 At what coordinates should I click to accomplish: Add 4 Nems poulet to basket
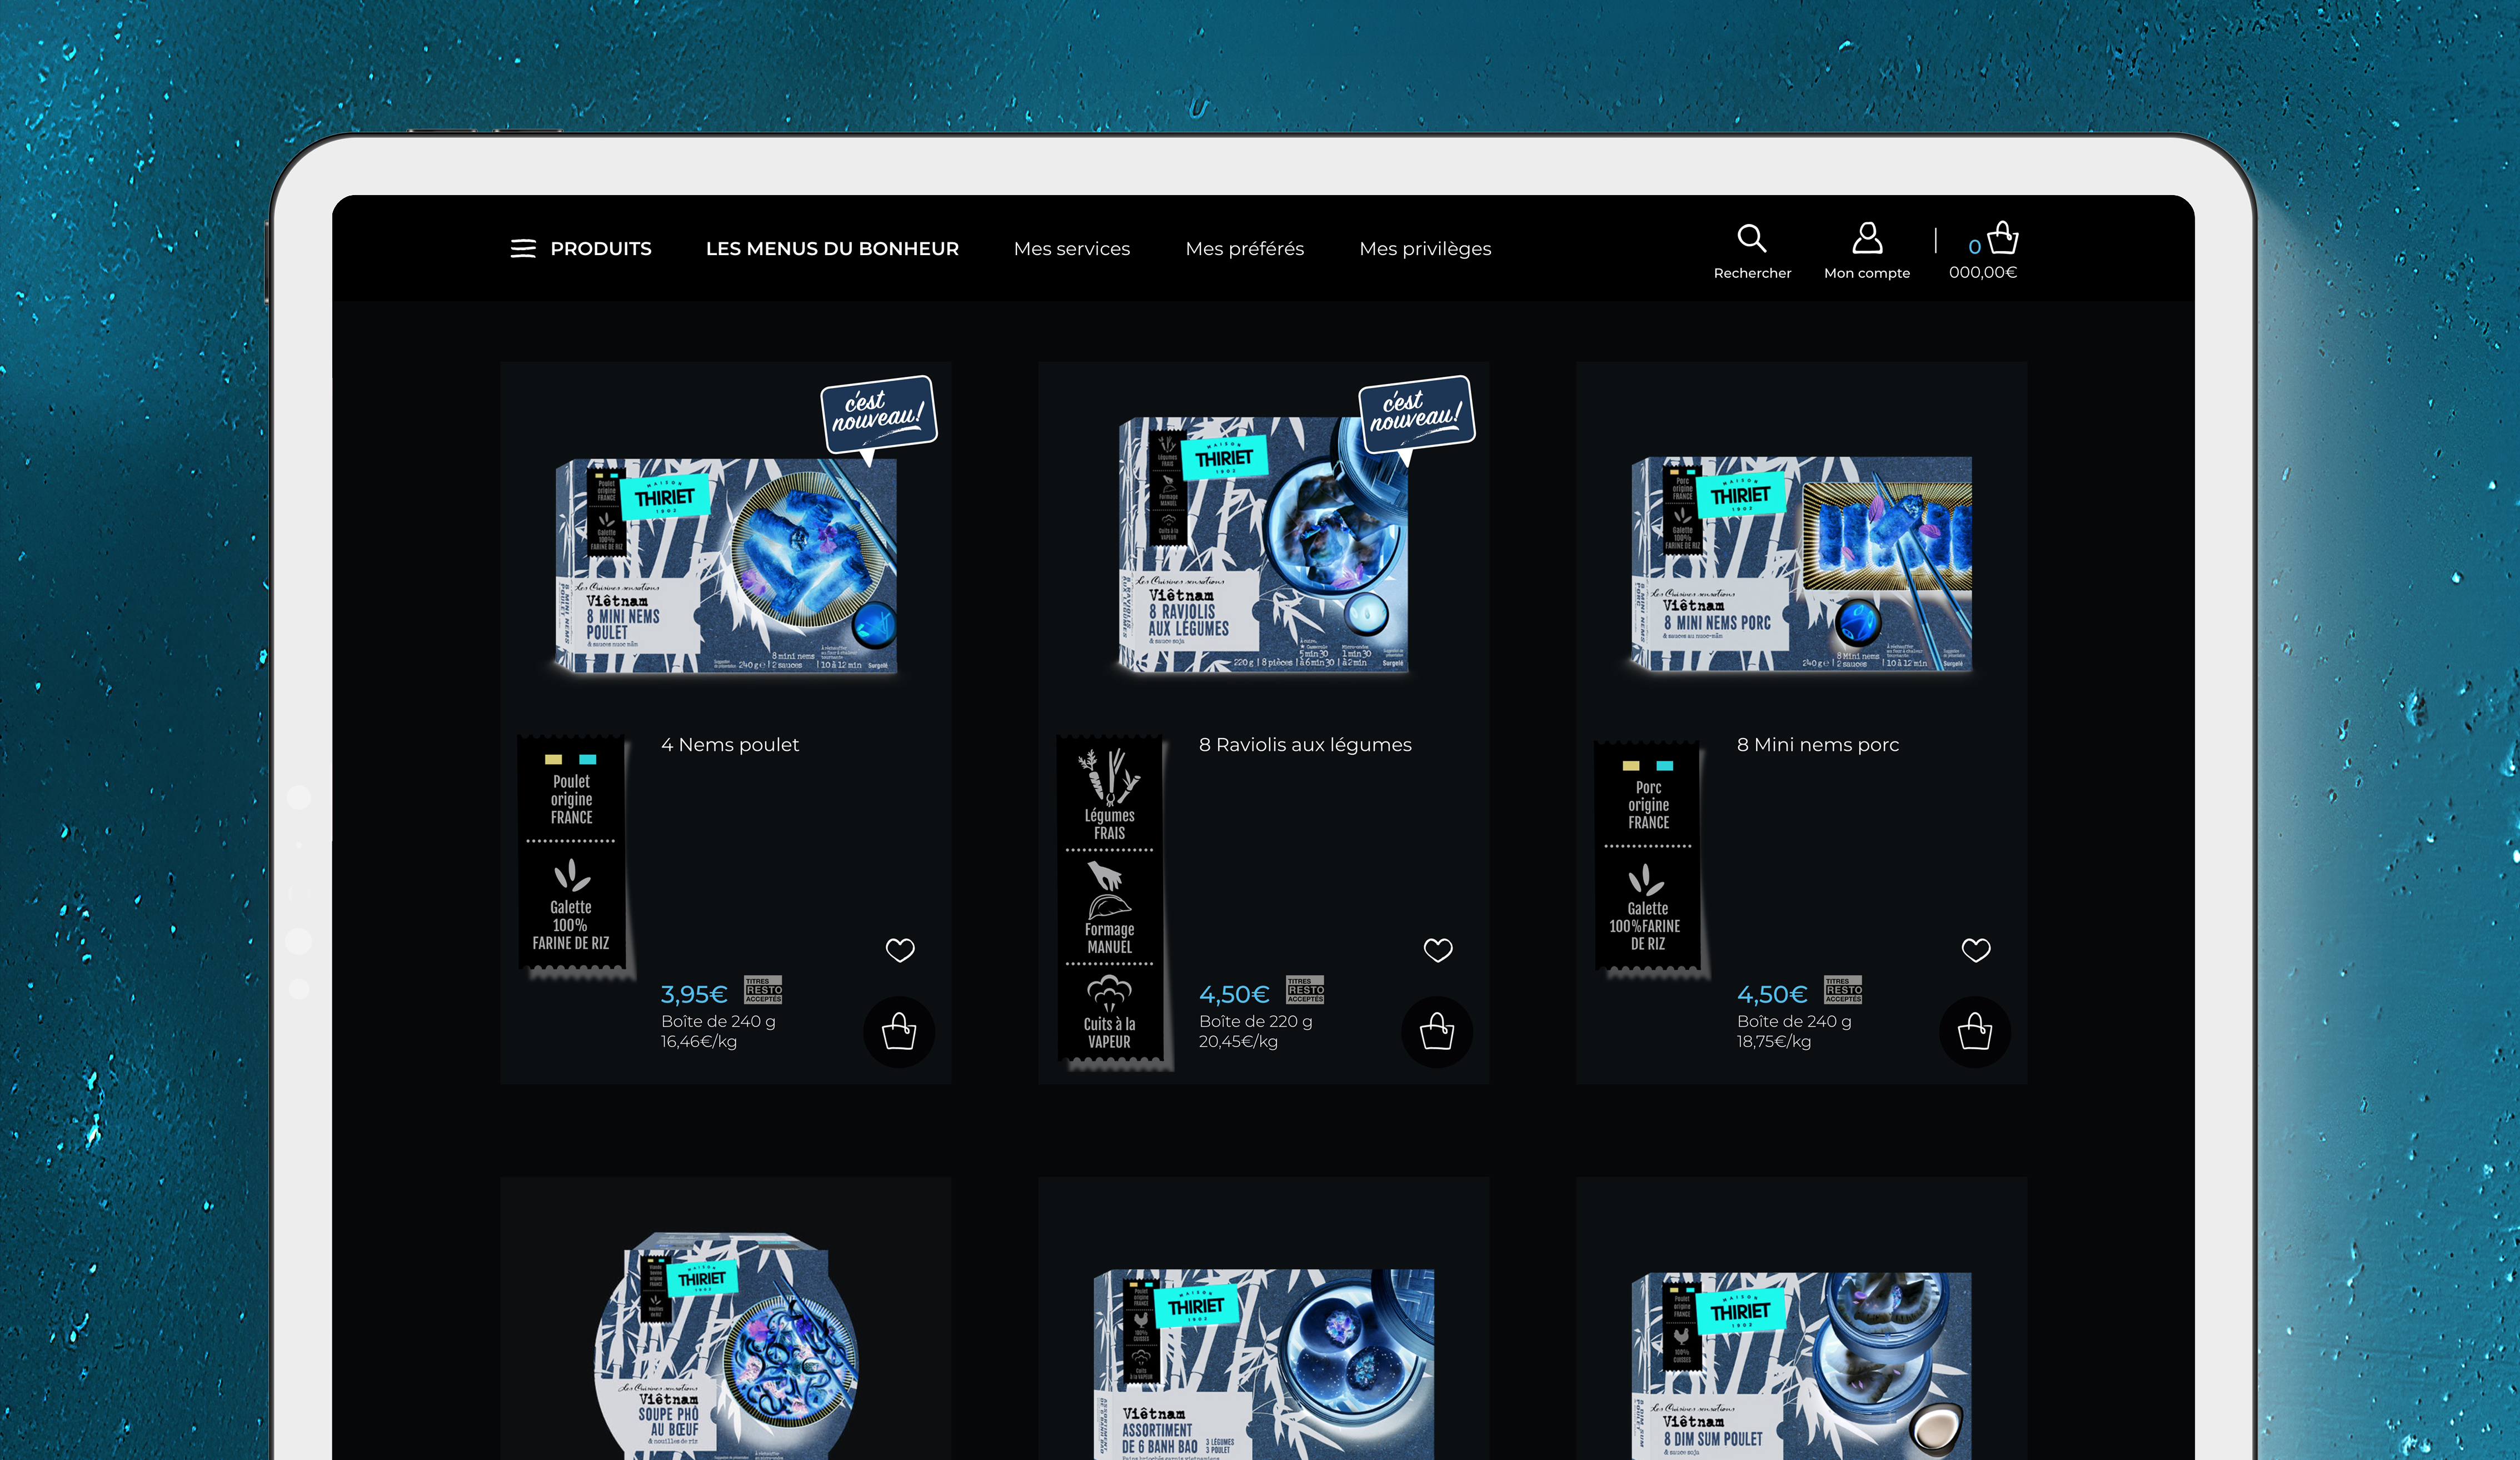tap(899, 1032)
